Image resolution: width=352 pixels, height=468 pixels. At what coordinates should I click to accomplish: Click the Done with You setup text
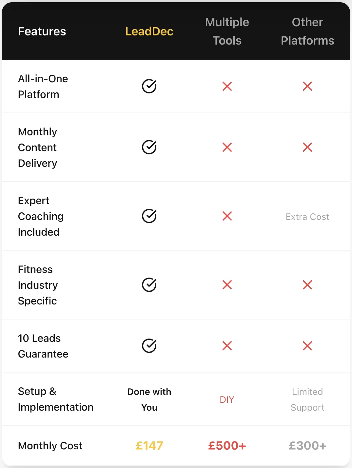coord(149,400)
